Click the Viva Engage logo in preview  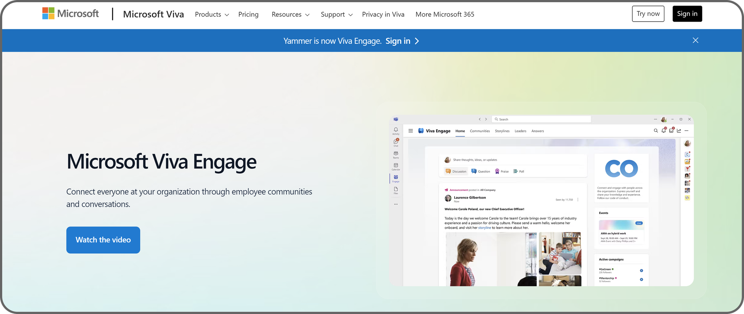(421, 131)
